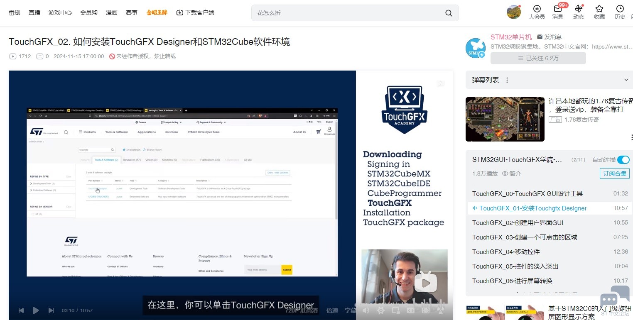633x320 pixels.
Task: Expand the 弹幕列表 danmaku list
Action: pos(626,80)
